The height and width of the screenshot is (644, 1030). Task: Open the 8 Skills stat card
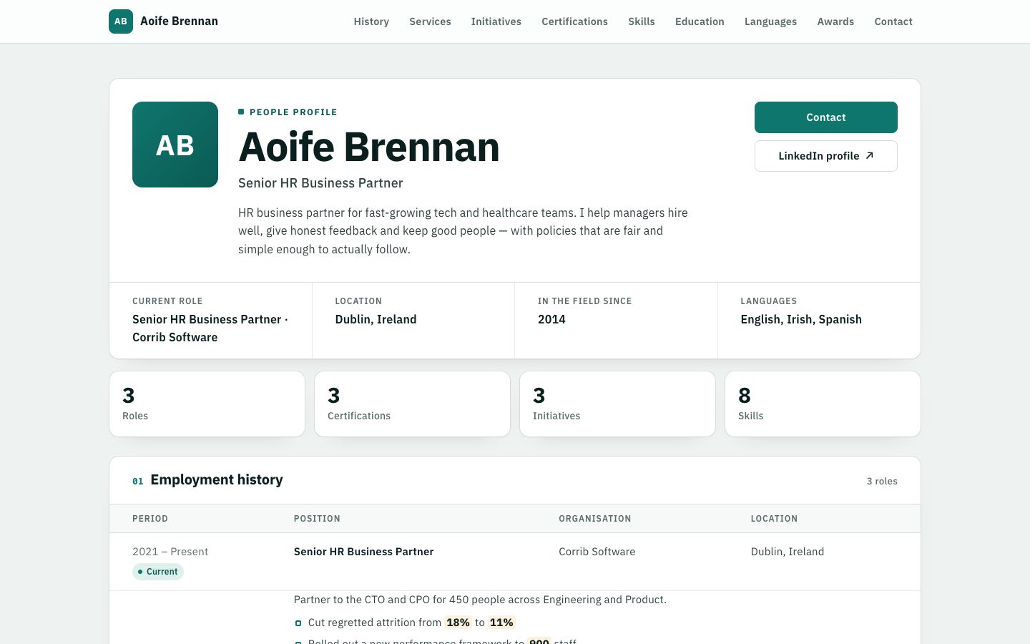point(823,404)
